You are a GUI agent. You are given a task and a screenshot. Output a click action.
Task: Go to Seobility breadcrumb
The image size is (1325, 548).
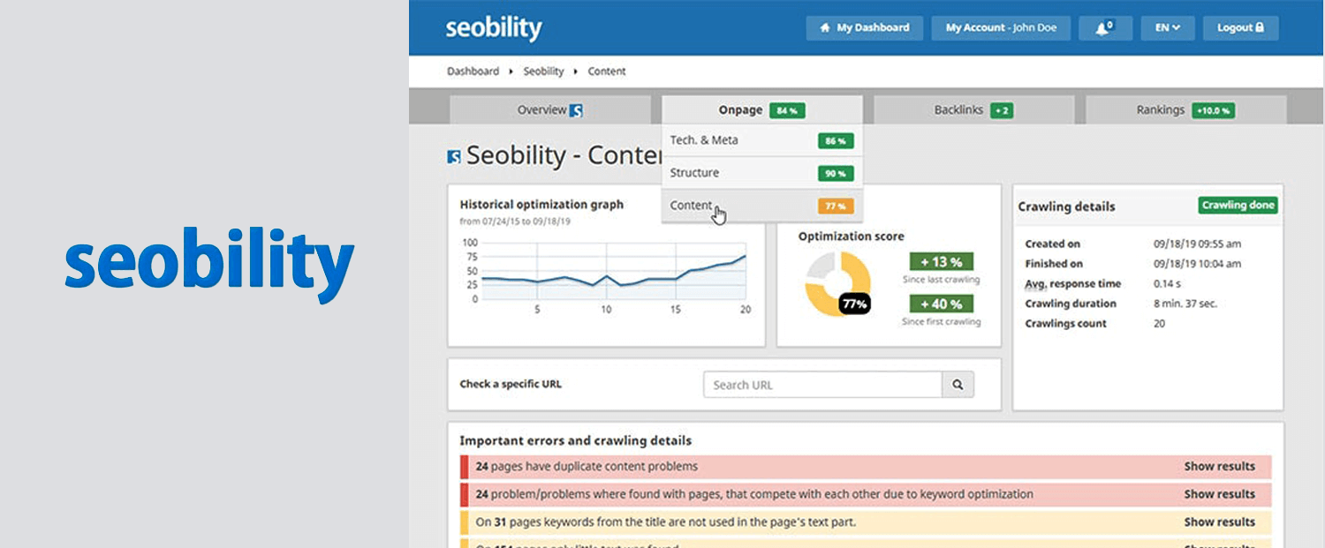pos(543,71)
